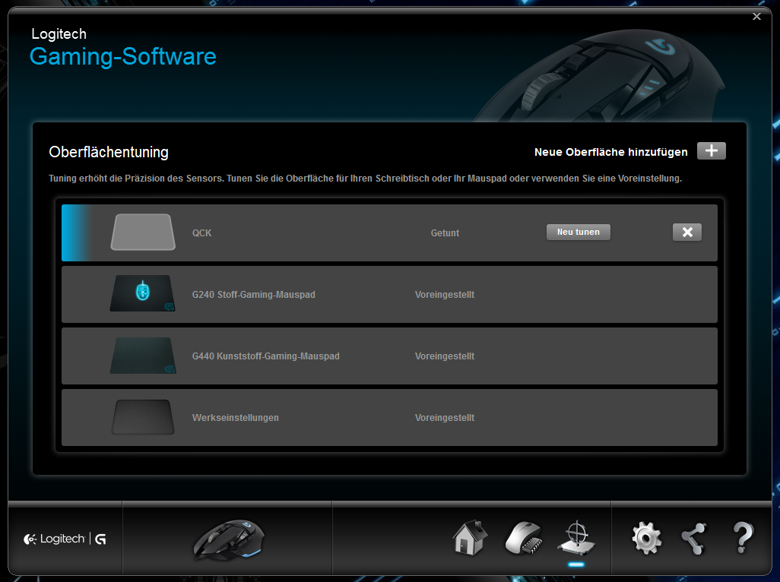Click the share icon
The image size is (780, 582).
pyautogui.click(x=694, y=538)
